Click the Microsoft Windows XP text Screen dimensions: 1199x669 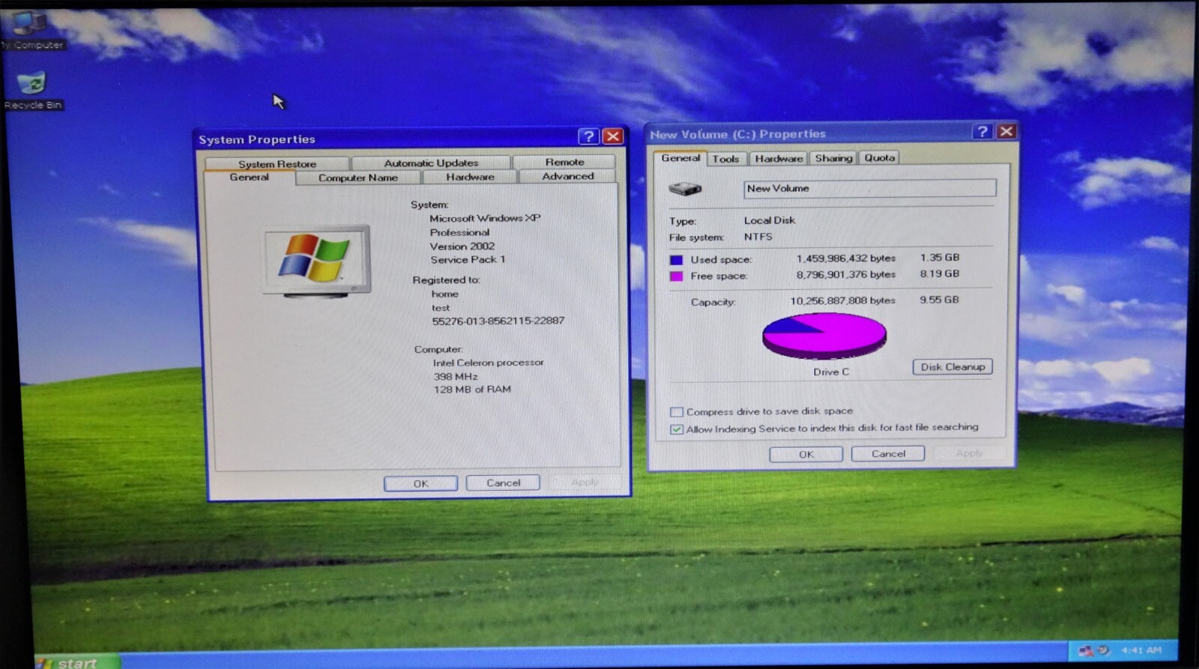[485, 218]
